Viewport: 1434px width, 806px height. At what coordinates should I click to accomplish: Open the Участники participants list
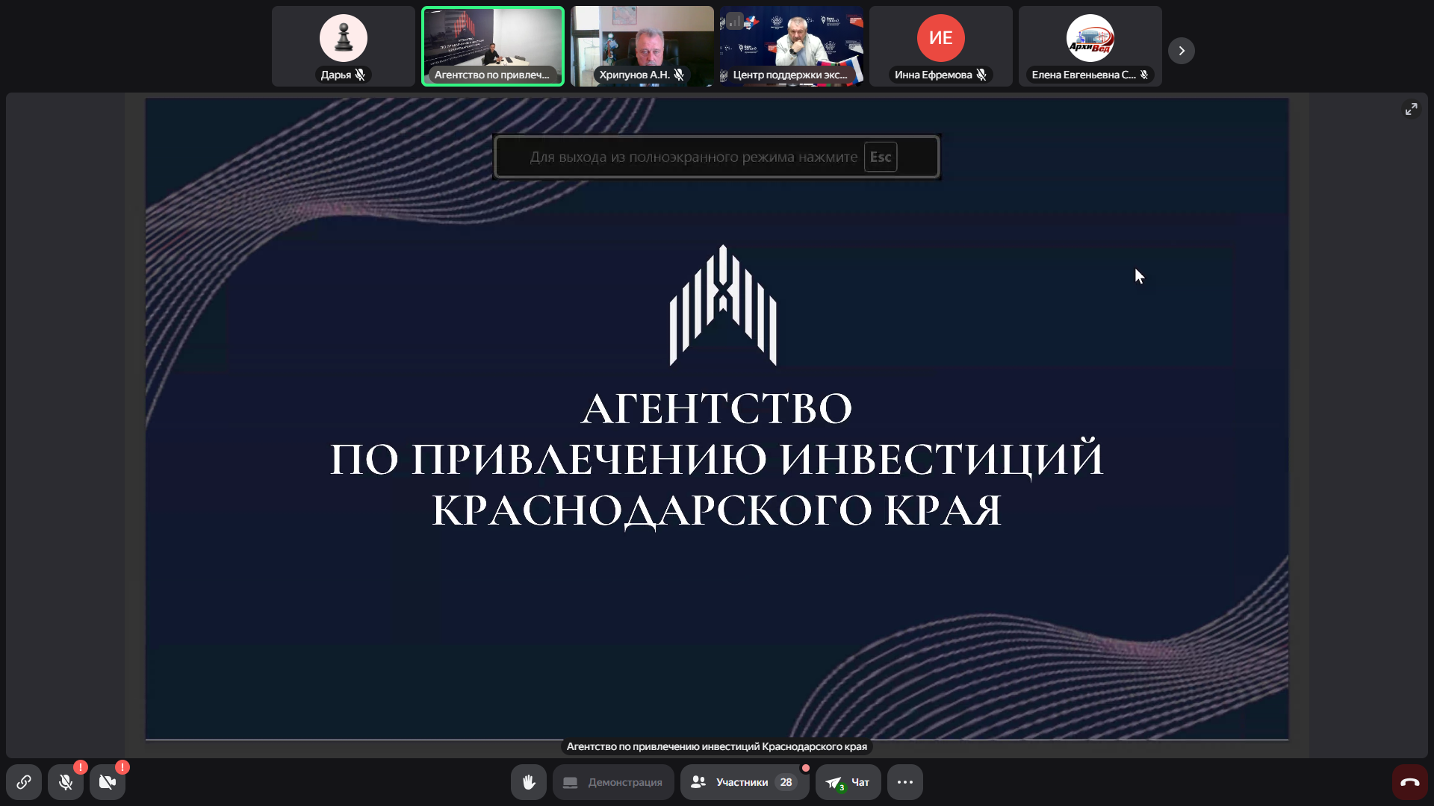coord(745,782)
